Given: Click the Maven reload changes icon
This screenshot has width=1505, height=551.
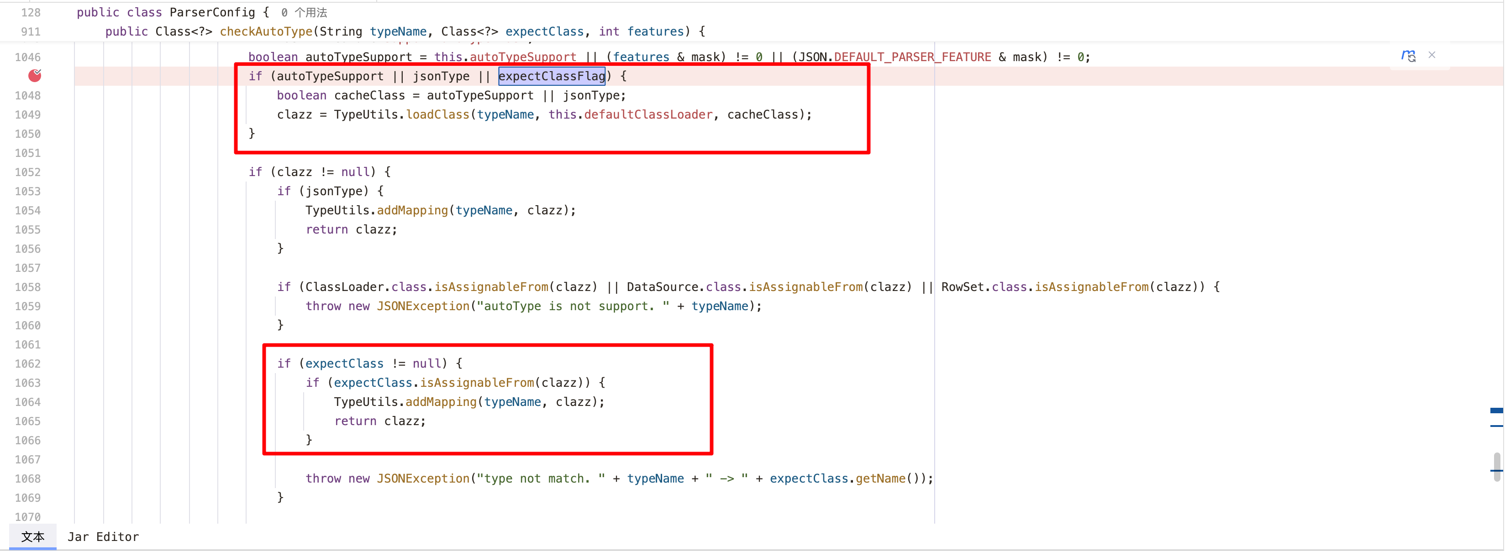Looking at the screenshot, I should 1408,56.
